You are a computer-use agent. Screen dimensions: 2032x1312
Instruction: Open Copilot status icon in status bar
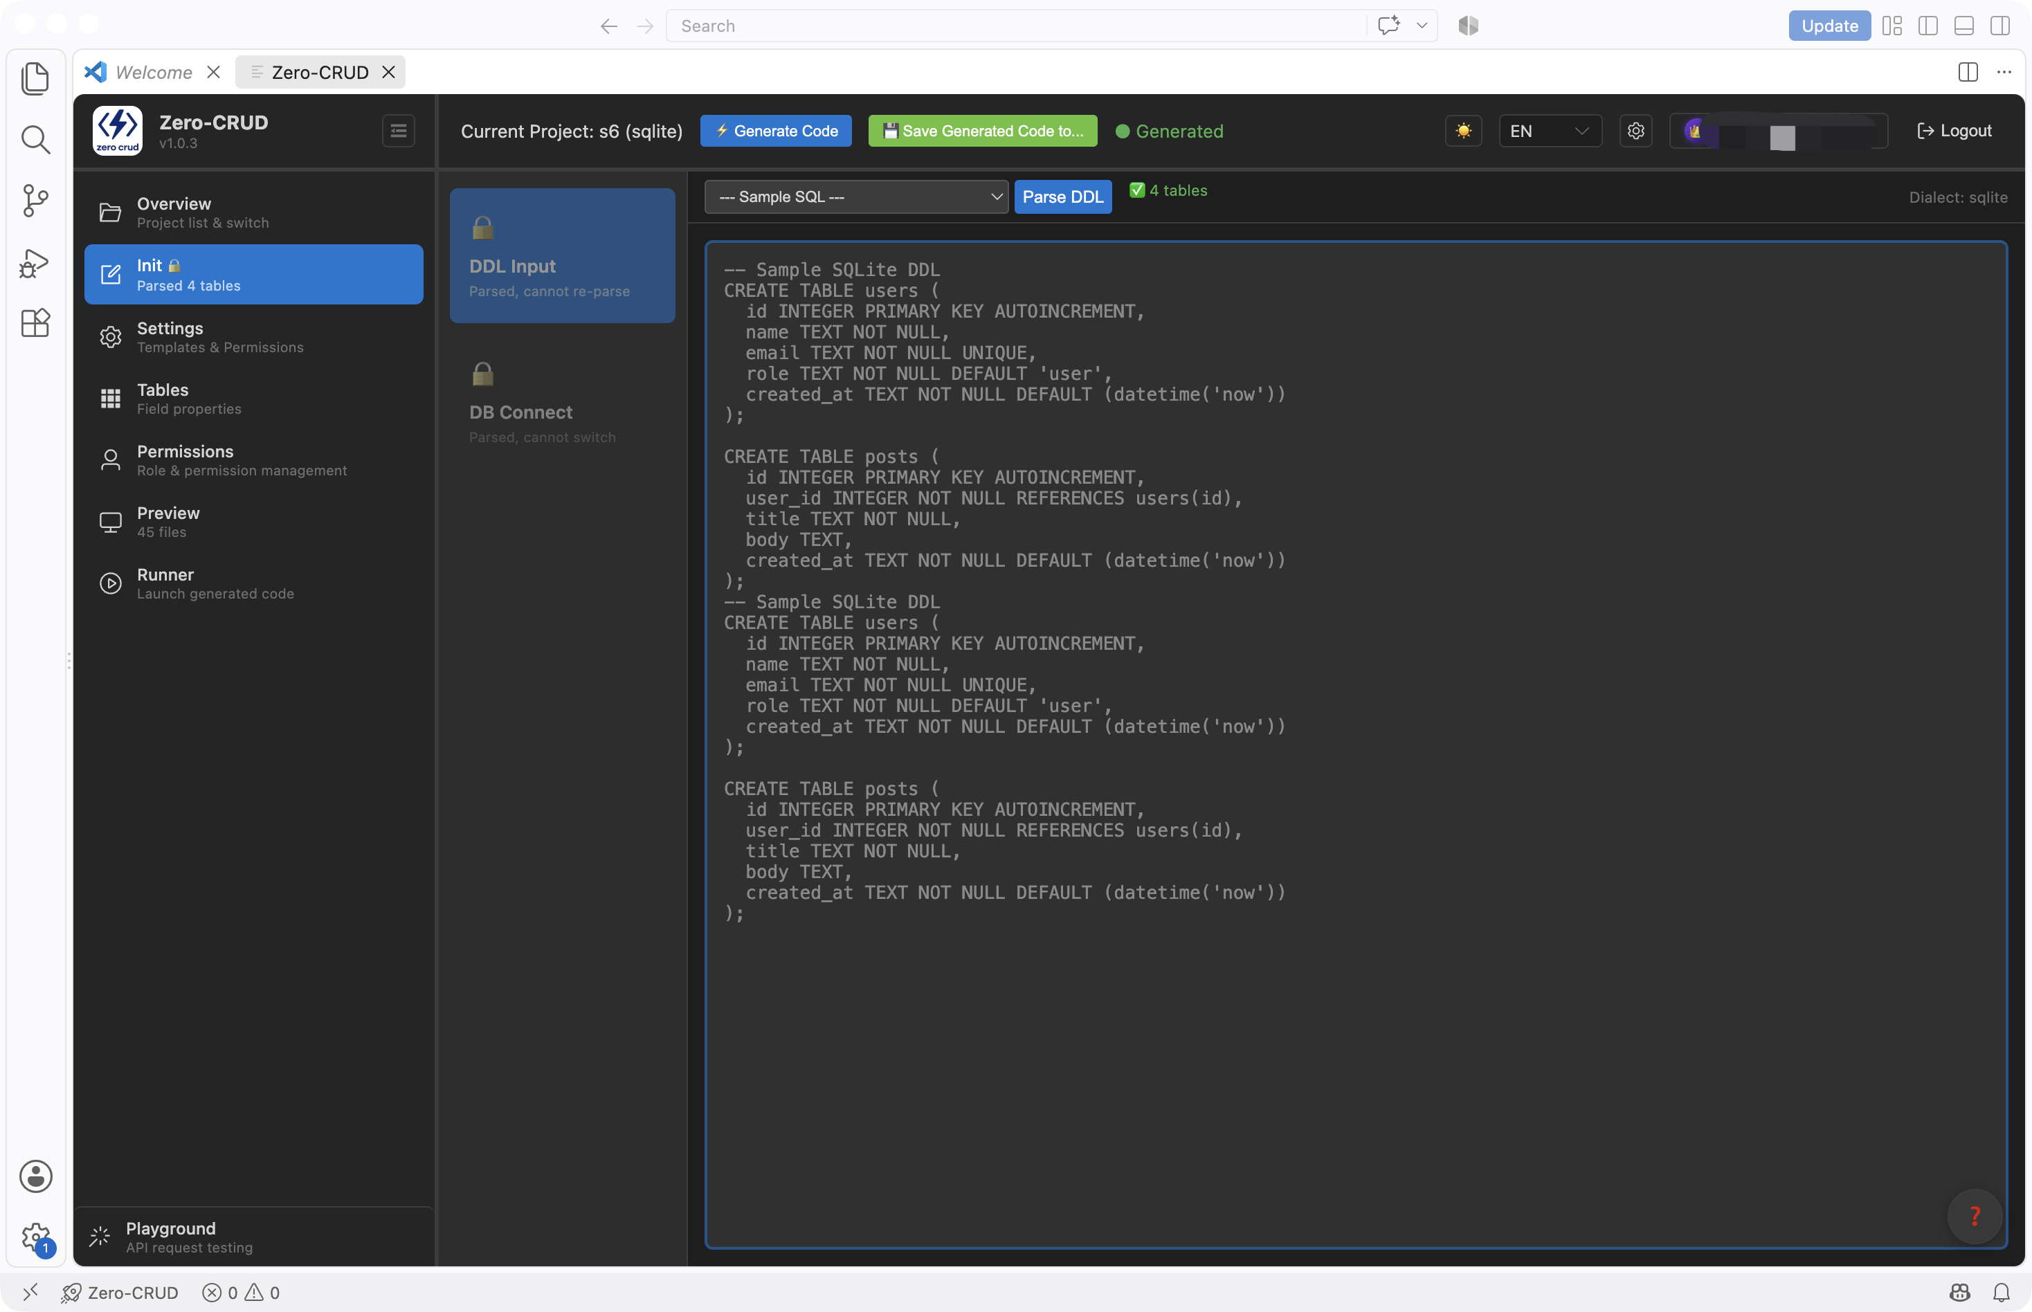pos(1959,1293)
